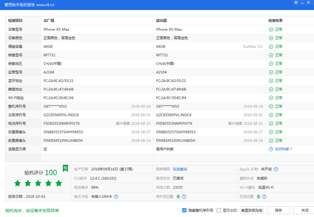
Task: Open settings gear in title bar
Action: click(296, 2)
